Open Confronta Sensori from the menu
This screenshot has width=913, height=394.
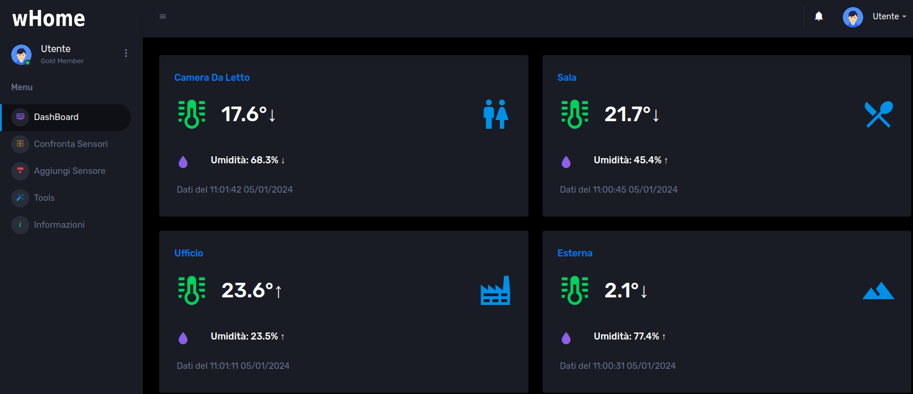[x=70, y=144]
